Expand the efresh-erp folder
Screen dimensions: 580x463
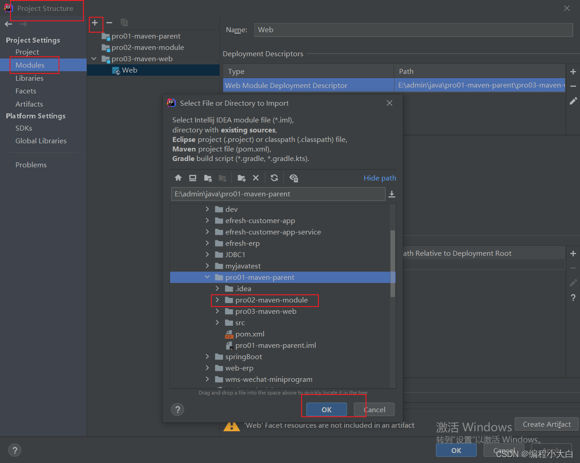(207, 243)
